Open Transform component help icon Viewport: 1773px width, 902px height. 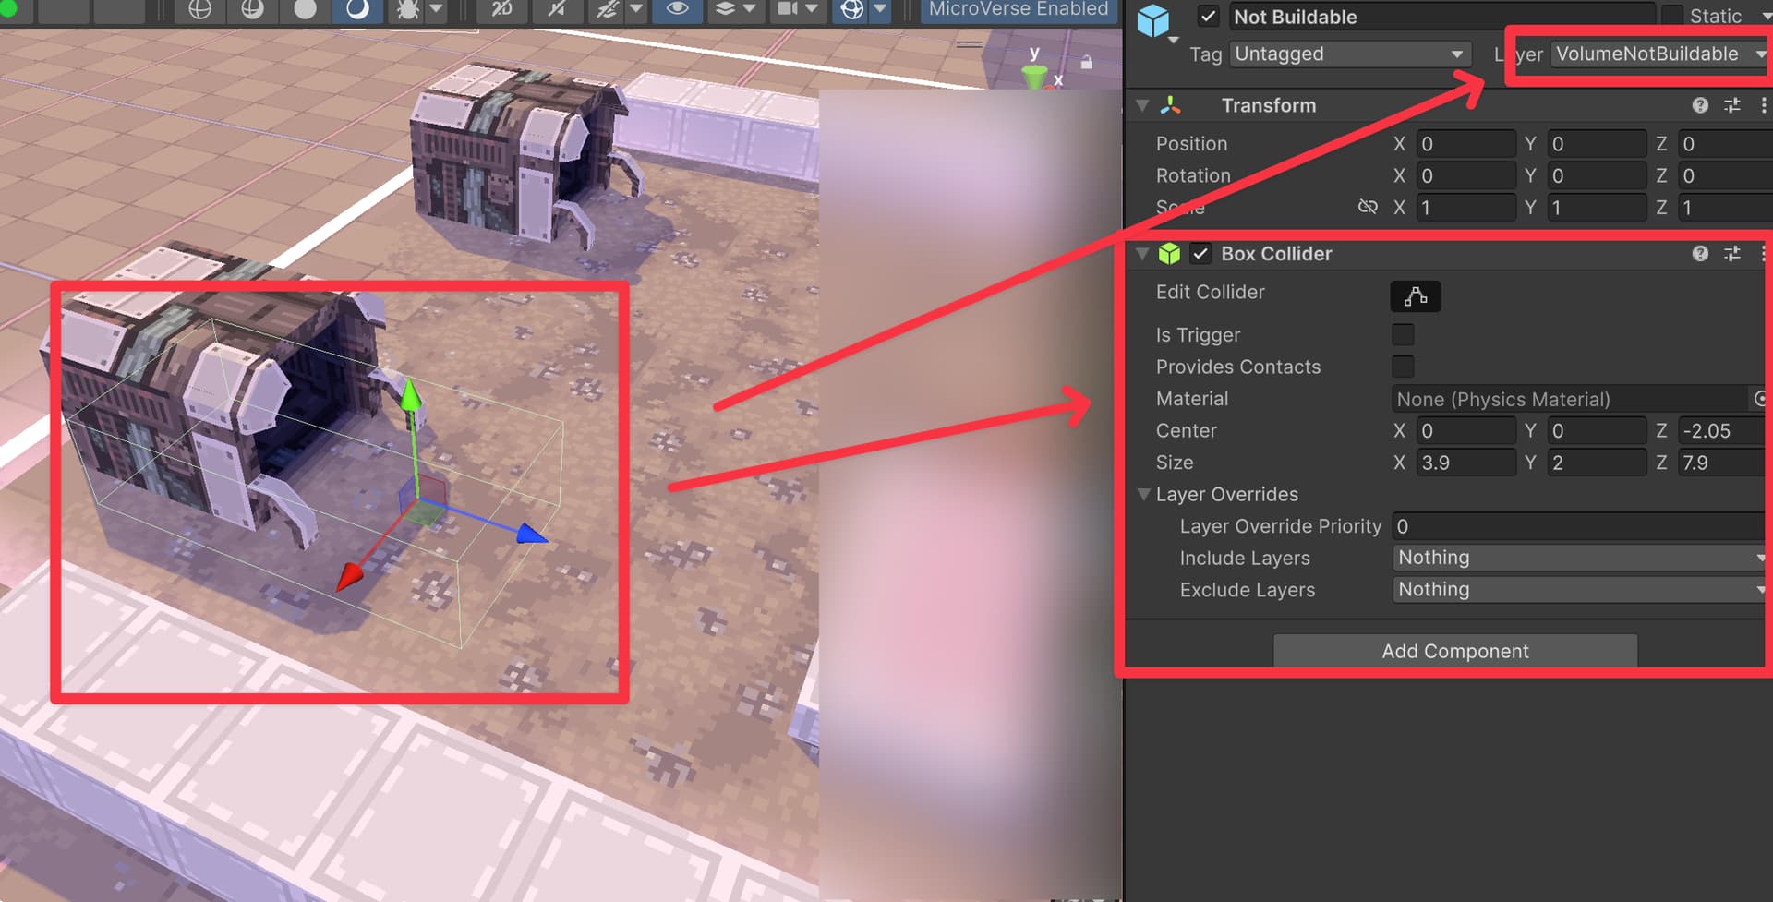(1699, 105)
